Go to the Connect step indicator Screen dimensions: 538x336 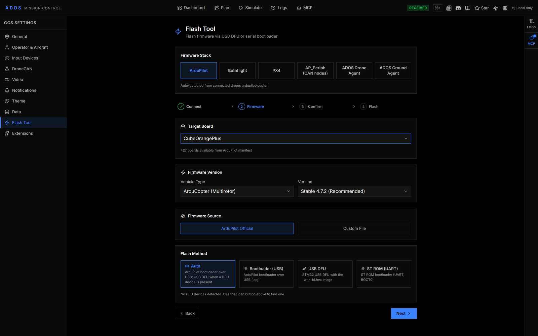[x=190, y=107]
